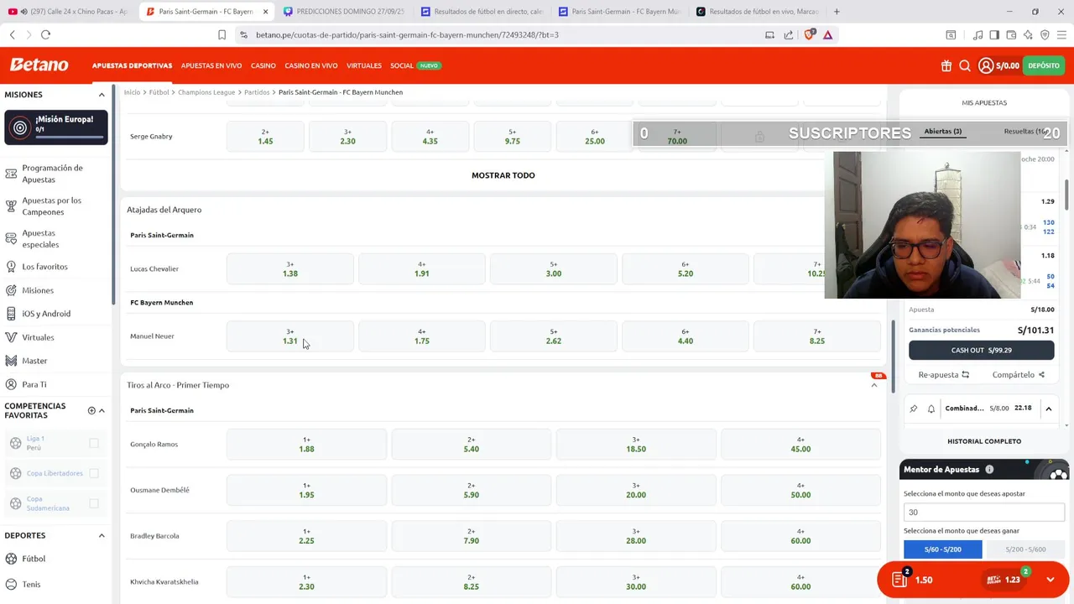This screenshot has width=1074, height=604.
Task: Open the Brave wallet icon
Action: point(1011,34)
